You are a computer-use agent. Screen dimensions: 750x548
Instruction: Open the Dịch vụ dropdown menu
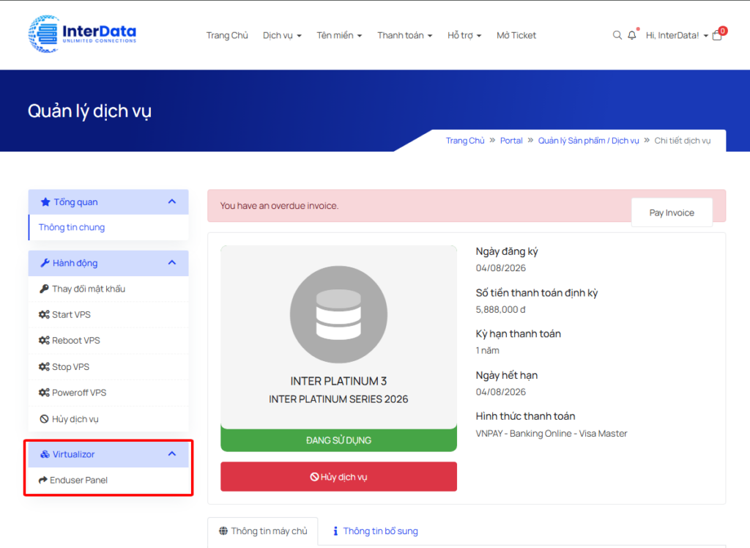[x=282, y=35]
